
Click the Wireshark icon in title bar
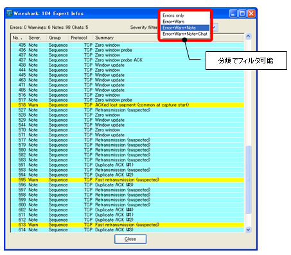[9, 13]
